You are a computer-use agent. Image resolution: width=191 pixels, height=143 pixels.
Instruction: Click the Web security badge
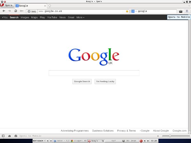[32, 11]
